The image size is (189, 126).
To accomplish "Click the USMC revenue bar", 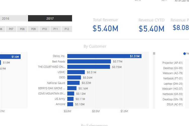I will [x=76, y=72].
